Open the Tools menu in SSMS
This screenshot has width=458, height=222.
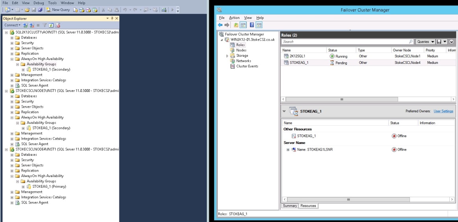click(52, 3)
